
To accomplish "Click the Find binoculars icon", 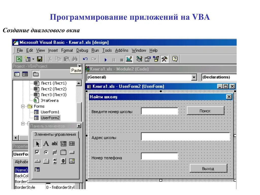I will [75, 59].
